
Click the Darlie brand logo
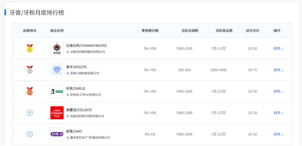57,92
